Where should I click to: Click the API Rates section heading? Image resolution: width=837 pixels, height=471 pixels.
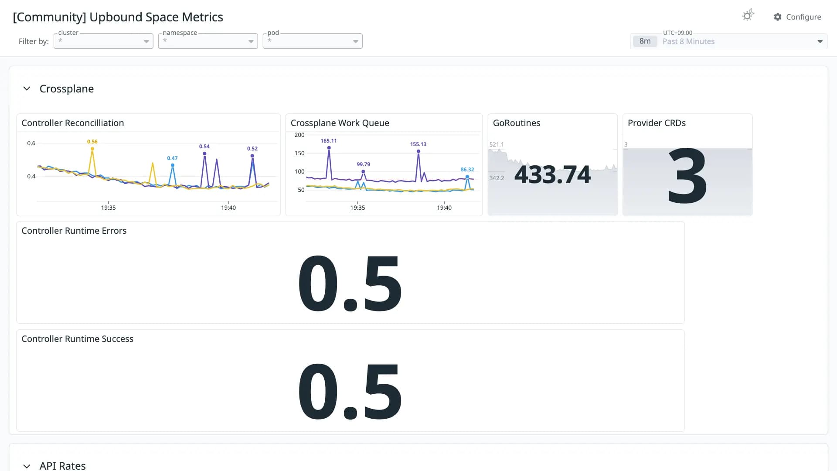[63, 465]
